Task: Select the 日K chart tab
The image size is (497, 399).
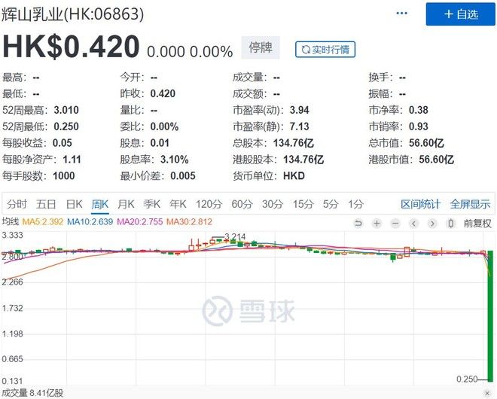Action: [74, 204]
